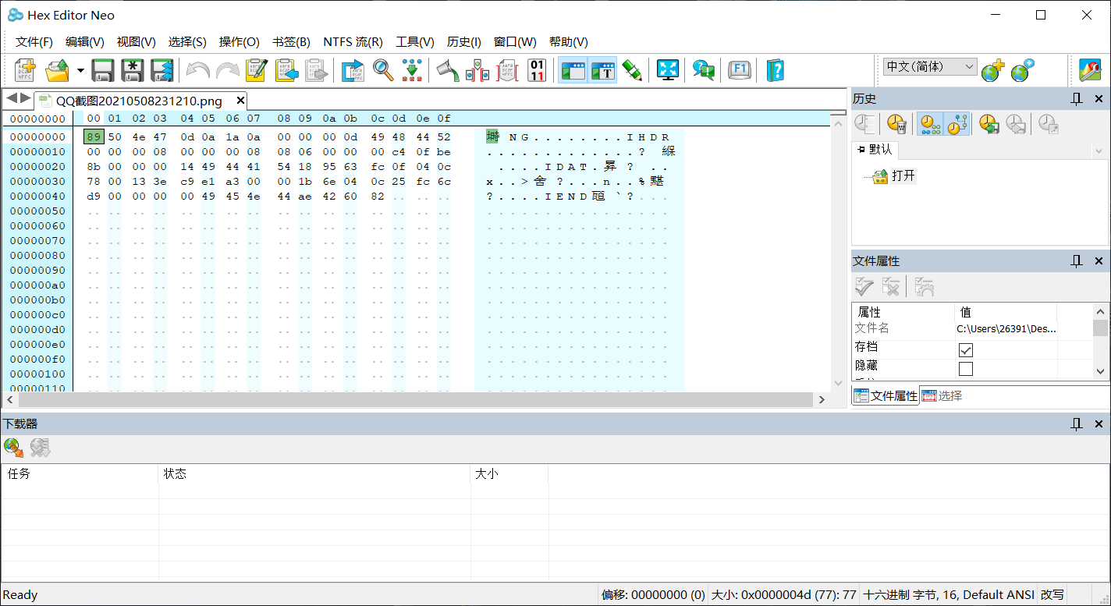Click the Fill bucket toolbar icon
Viewport: 1111px width, 606px height.
click(448, 70)
